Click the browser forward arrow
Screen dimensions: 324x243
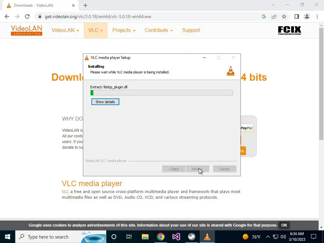[x=17, y=16]
